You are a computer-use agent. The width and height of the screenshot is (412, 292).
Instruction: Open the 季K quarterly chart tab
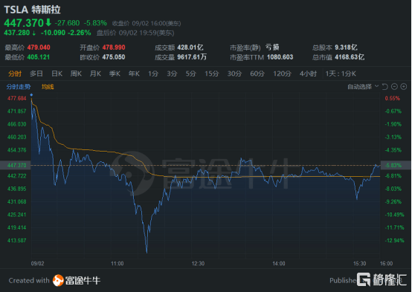pyautogui.click(x=115, y=74)
